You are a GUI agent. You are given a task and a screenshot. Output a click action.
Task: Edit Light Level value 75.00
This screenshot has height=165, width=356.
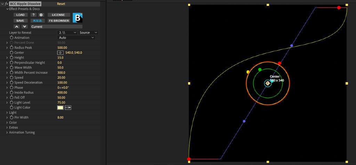click(61, 103)
